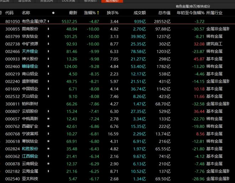Viewport: 235px width, 183px height.
Task: Click the marker icon beside 天山铝业
Action: 48,96
